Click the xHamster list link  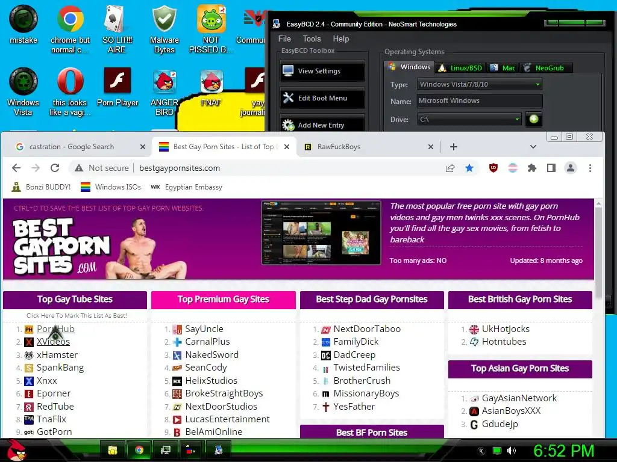[57, 355]
